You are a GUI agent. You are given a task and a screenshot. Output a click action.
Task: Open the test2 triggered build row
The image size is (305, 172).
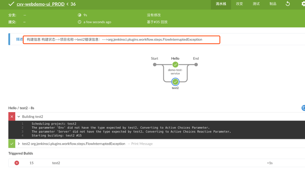[x=56, y=163]
